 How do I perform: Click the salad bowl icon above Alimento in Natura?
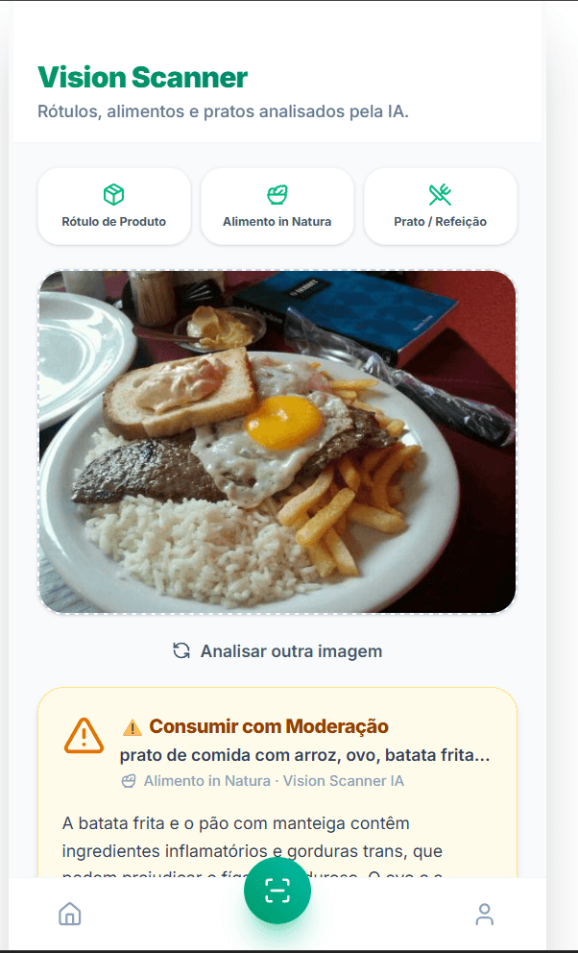click(x=277, y=195)
